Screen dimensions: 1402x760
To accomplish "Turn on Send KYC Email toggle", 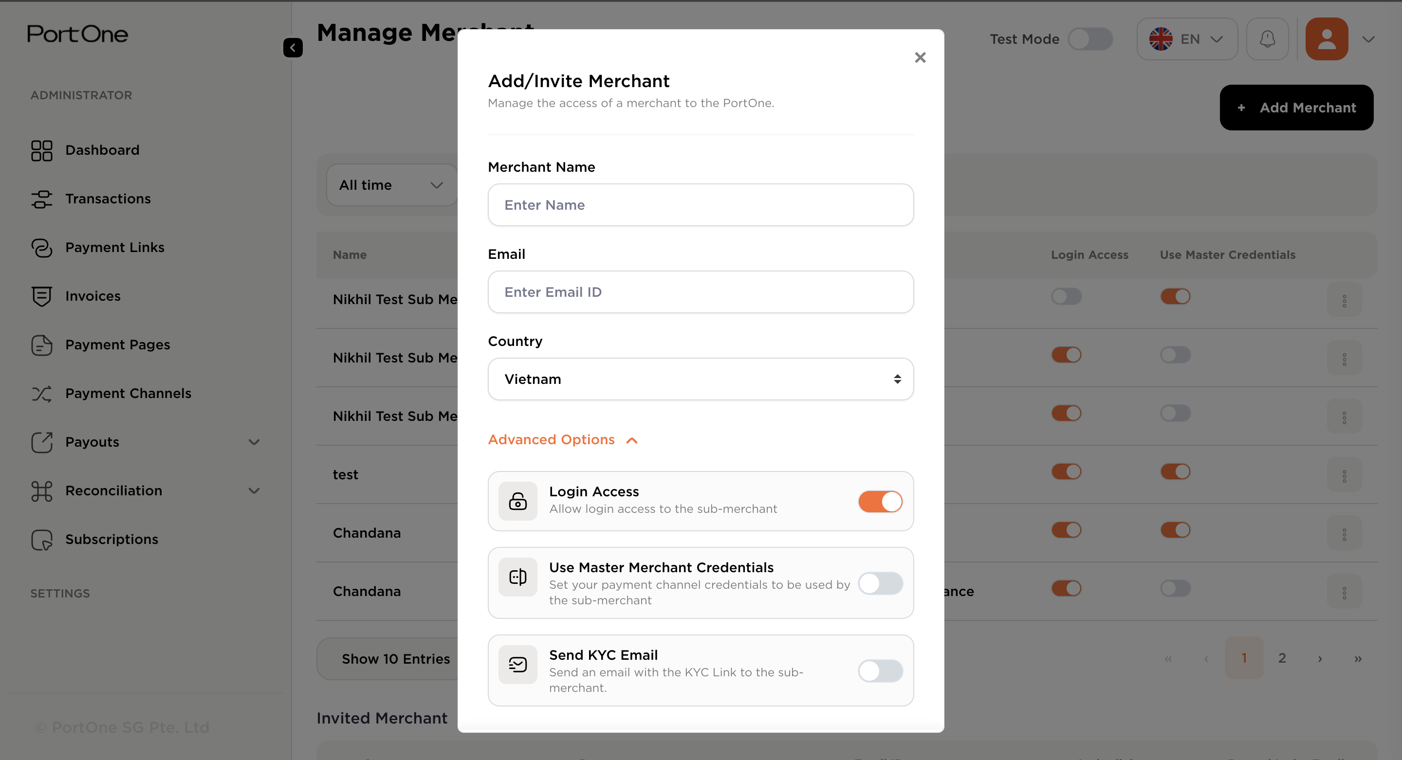I will pyautogui.click(x=880, y=671).
